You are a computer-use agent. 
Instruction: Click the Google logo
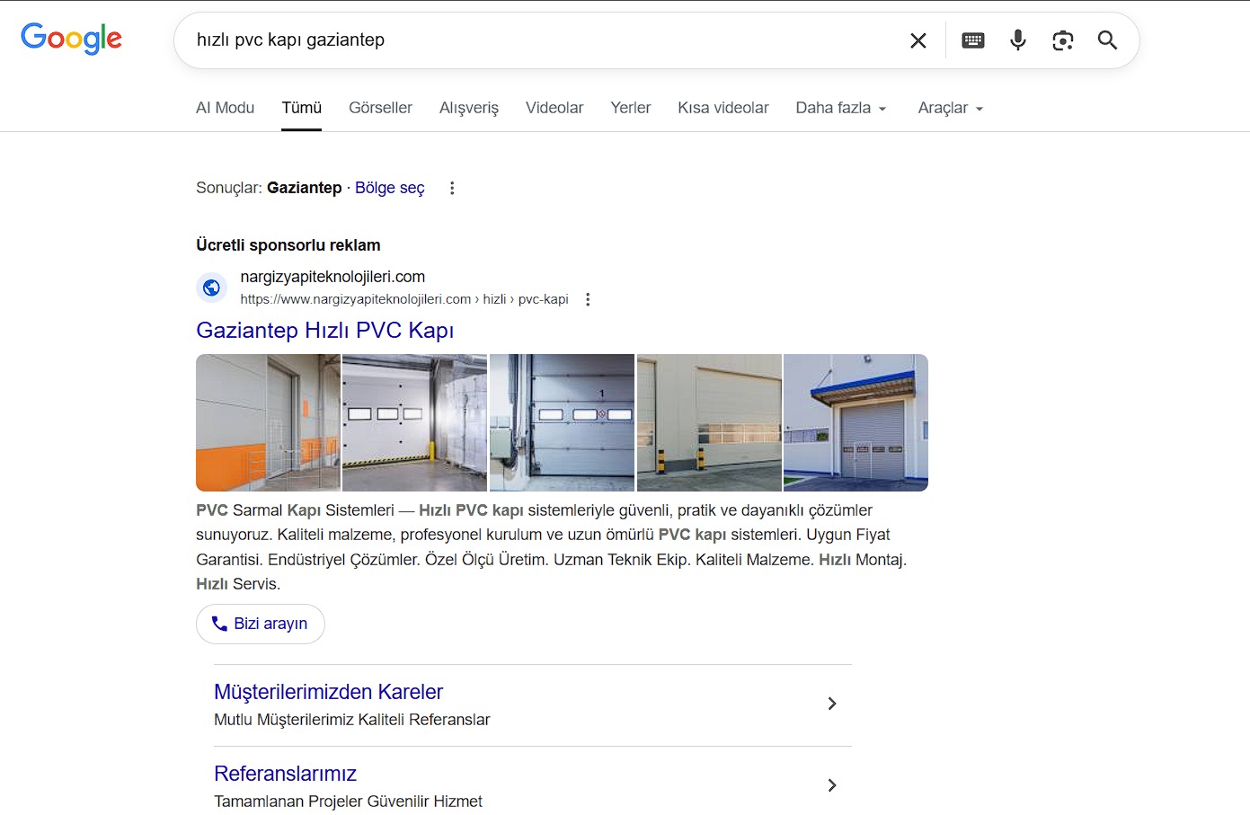(x=71, y=39)
